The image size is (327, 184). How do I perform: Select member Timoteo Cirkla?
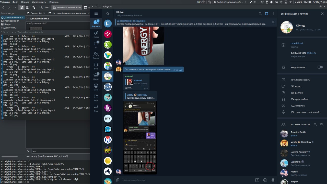point(302,134)
